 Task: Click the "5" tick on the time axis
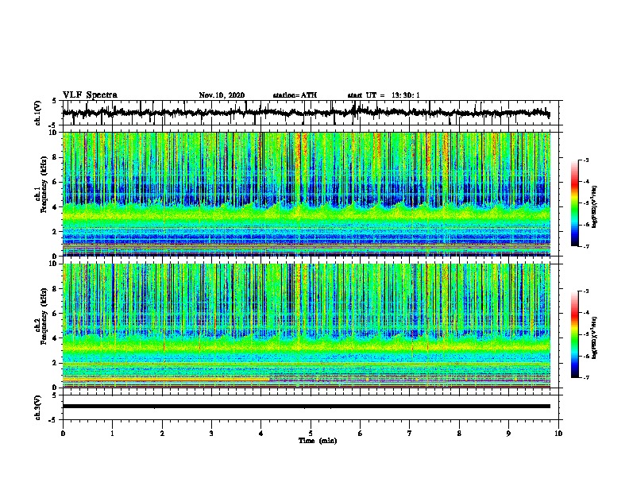coord(311,434)
